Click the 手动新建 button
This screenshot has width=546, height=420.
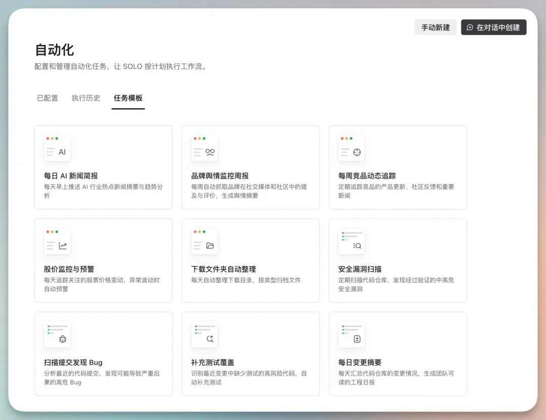click(435, 27)
